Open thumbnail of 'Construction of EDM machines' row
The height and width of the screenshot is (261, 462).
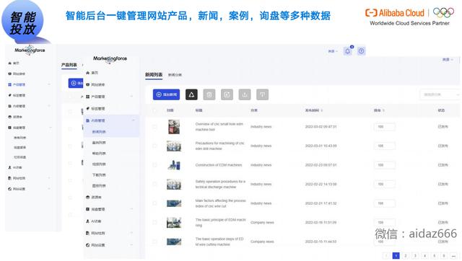coord(174,165)
